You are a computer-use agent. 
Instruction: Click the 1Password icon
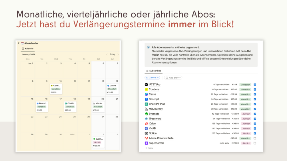click(146, 119)
